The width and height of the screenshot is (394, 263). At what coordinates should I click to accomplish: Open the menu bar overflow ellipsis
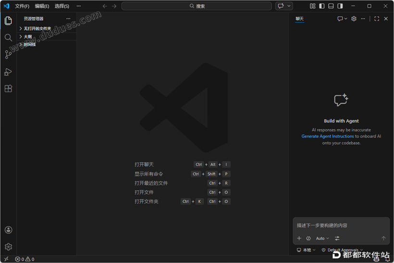point(79,6)
